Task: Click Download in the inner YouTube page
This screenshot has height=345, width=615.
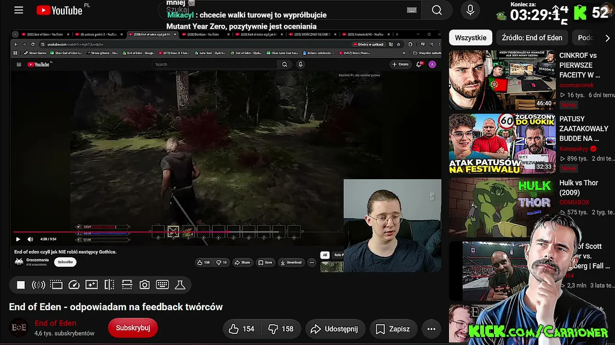Action: (x=291, y=263)
